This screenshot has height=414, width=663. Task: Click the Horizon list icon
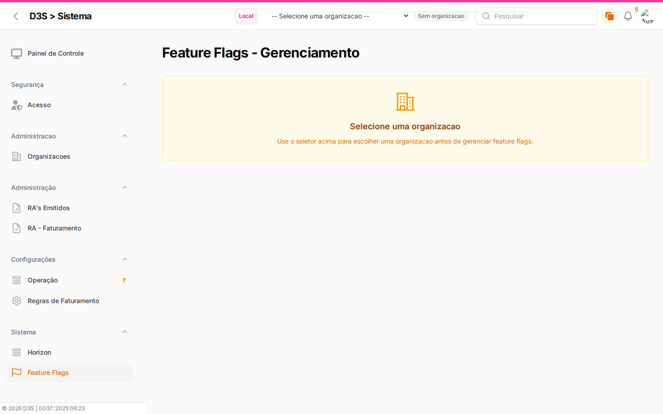pyautogui.click(x=17, y=352)
